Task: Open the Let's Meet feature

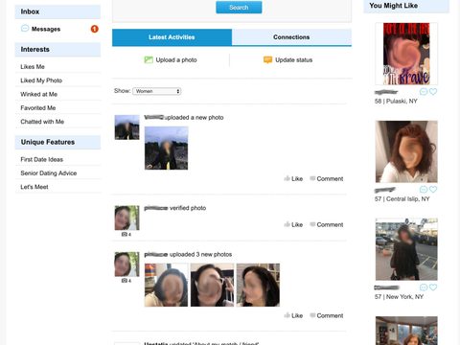Action: [34, 187]
